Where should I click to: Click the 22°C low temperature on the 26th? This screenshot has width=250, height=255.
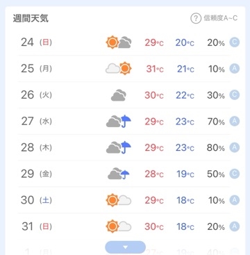point(185,95)
